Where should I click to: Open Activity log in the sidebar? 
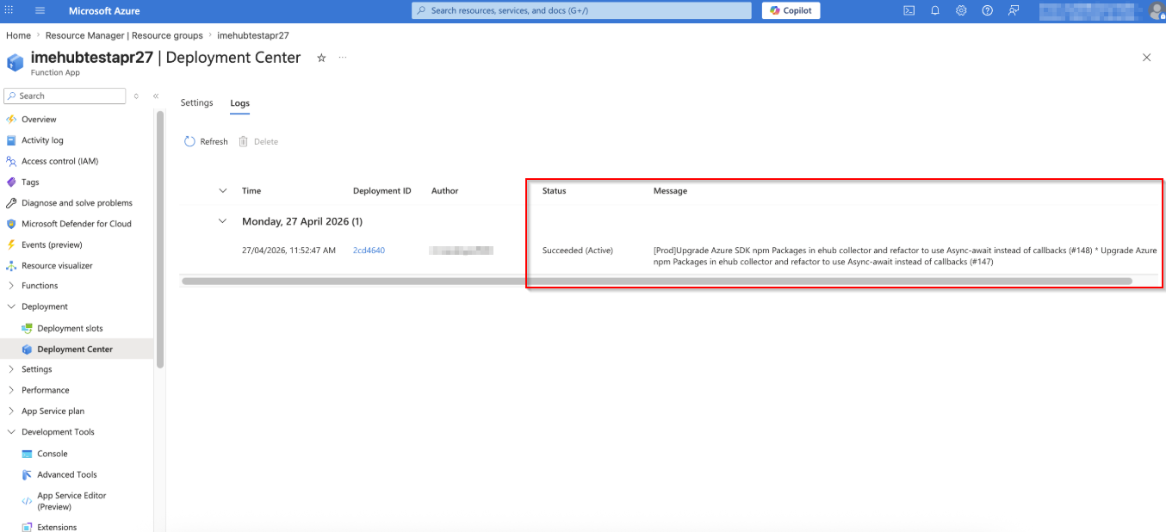(42, 140)
